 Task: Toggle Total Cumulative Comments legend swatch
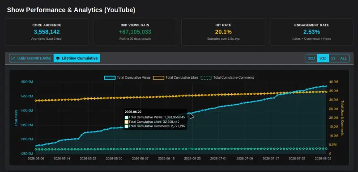point(206,77)
